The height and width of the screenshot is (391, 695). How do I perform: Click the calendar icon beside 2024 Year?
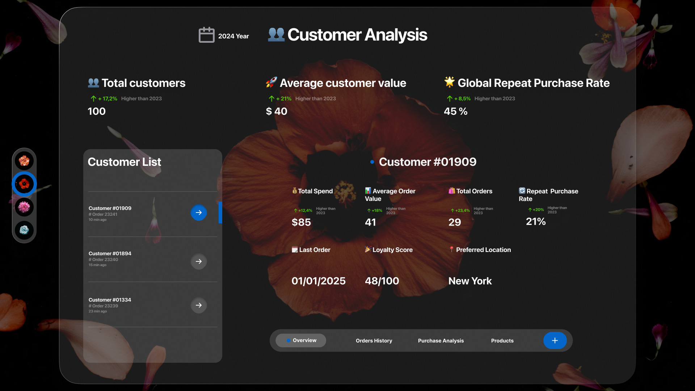click(206, 35)
